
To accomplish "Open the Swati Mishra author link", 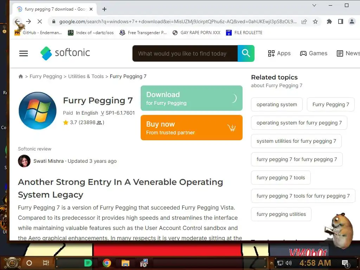I will tap(49, 161).
